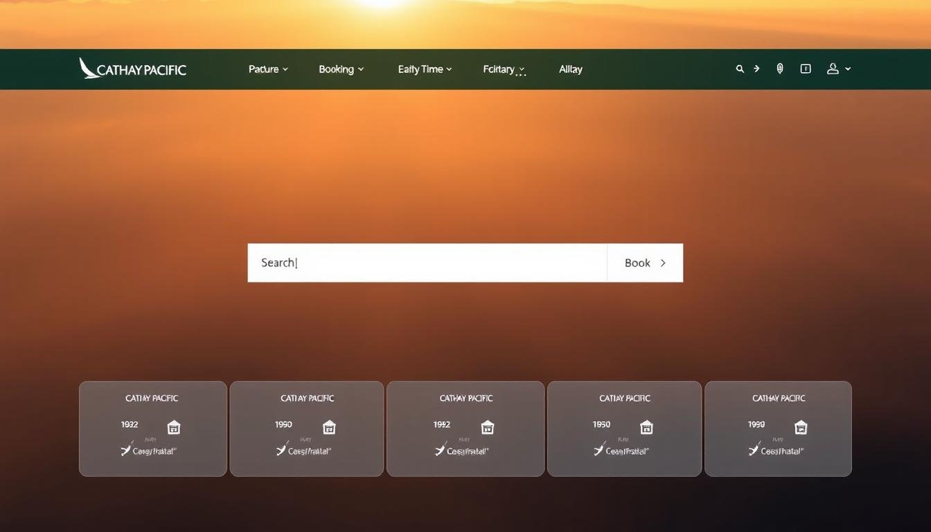
Task: Expand the Eaify Time dropdown menu
Action: 425,69
